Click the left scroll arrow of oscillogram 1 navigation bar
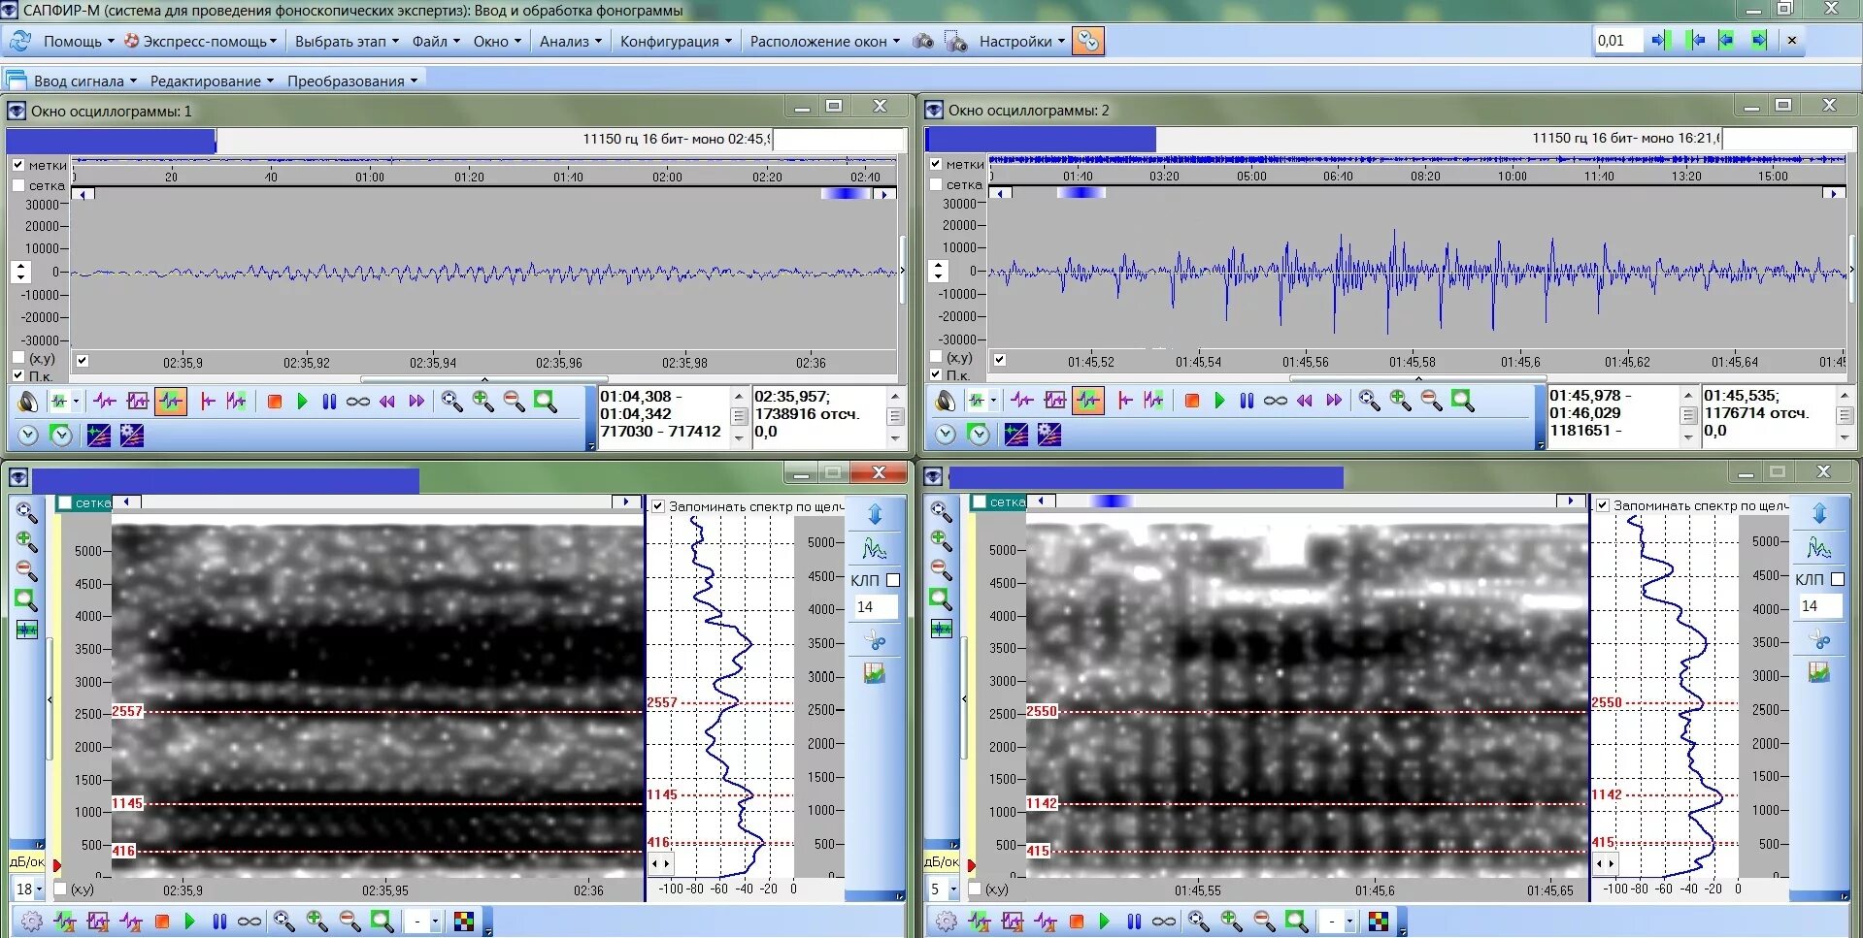1863x938 pixels. click(84, 194)
